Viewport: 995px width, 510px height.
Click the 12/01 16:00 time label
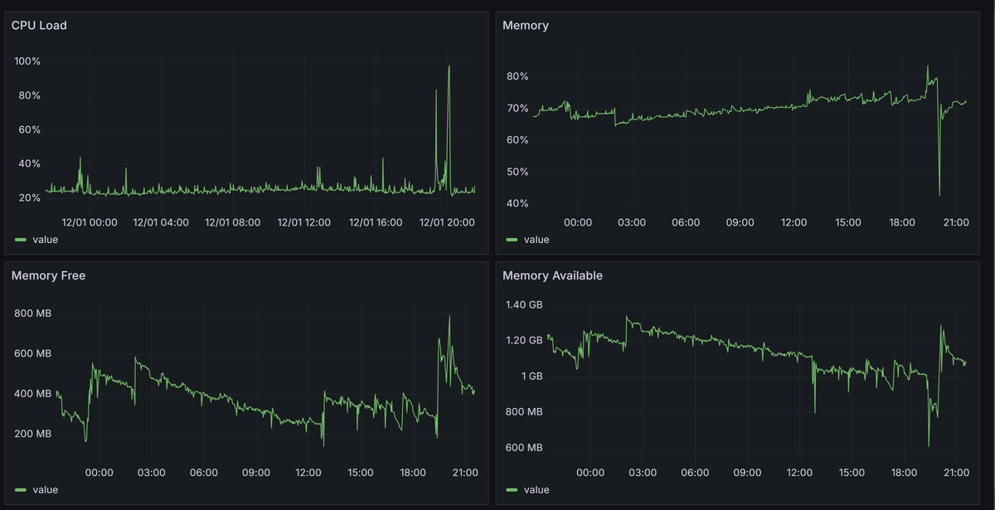click(x=376, y=222)
